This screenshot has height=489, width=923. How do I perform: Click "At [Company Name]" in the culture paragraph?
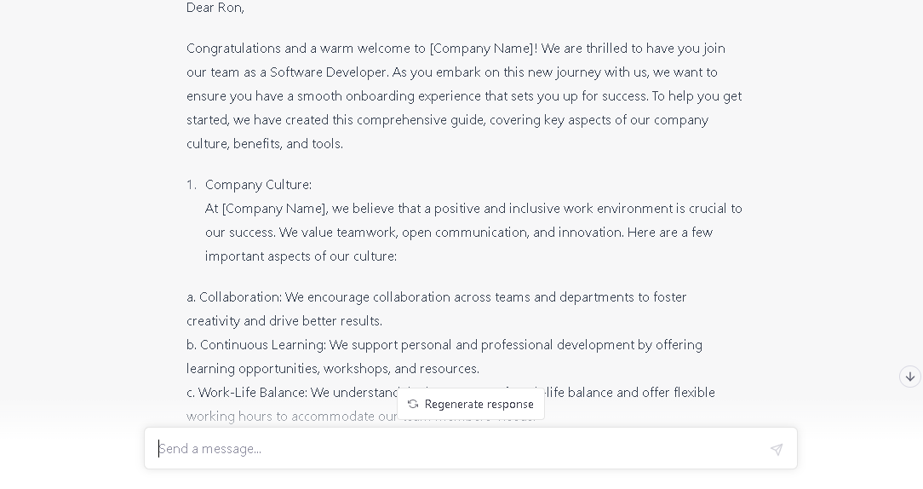point(266,209)
